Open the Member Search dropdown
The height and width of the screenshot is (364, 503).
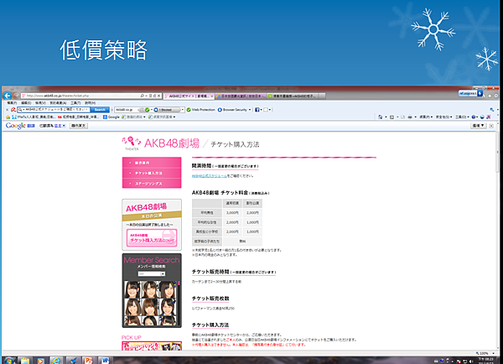[x=152, y=273]
